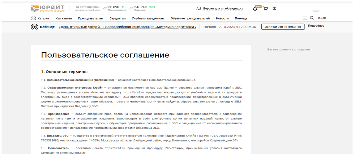Click the Юрайт logo
The width and height of the screenshot is (355, 156).
click(48, 9)
